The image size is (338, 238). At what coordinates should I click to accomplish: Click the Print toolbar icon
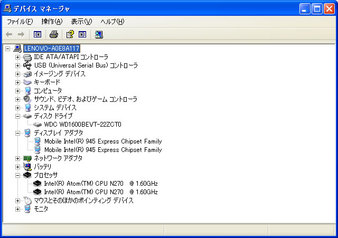click(x=54, y=34)
